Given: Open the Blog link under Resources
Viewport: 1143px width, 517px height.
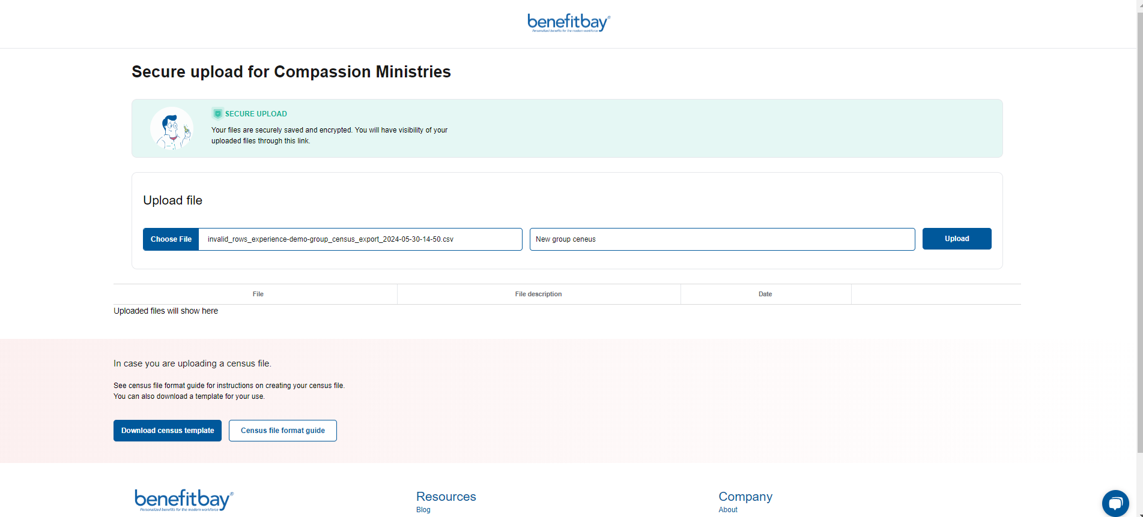Looking at the screenshot, I should 423,510.
